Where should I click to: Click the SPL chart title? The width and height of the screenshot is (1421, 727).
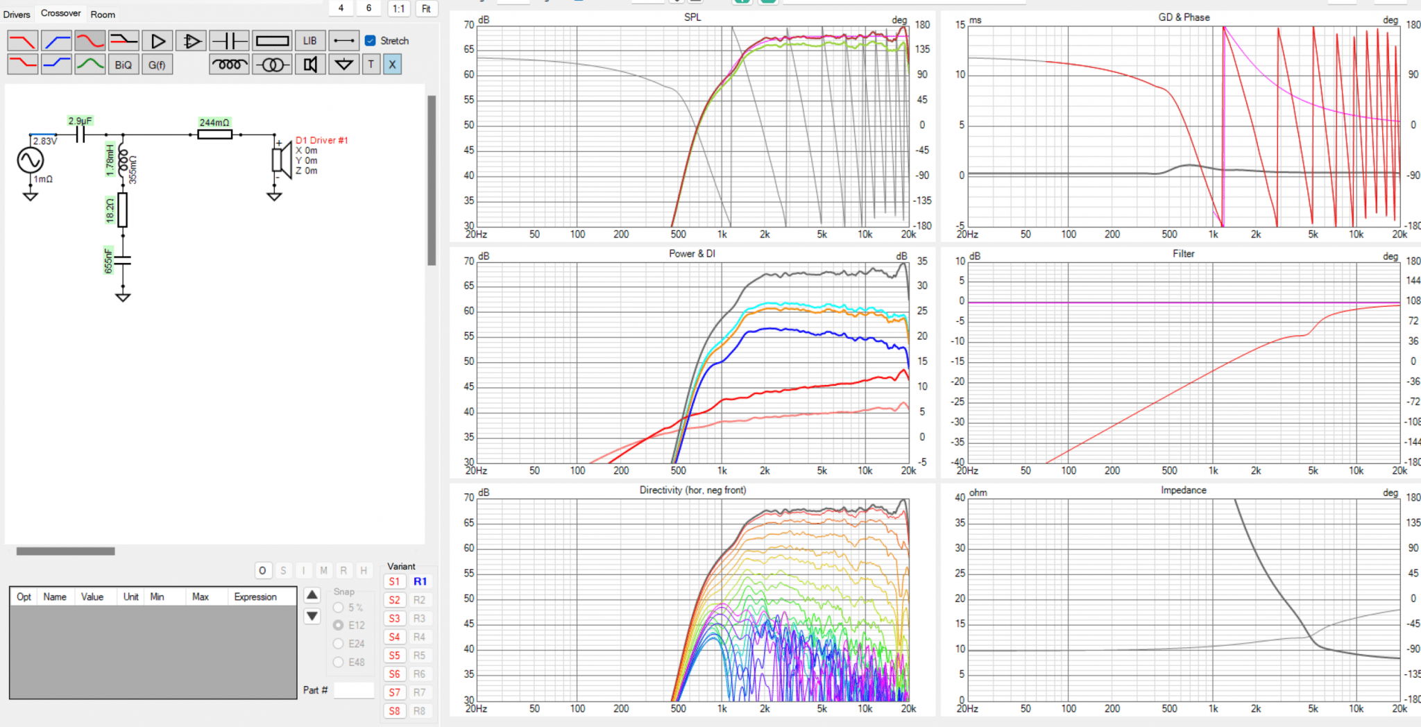click(x=692, y=17)
